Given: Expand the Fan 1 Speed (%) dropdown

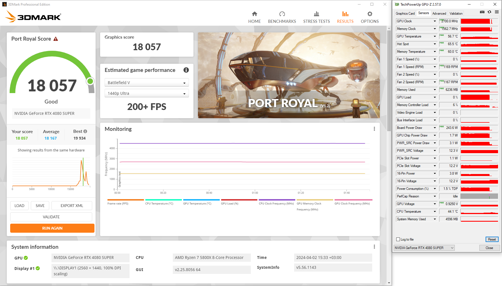Looking at the screenshot, I should tap(435, 59).
